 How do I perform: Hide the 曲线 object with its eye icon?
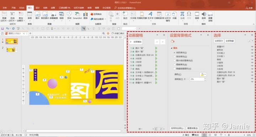coord(252,59)
